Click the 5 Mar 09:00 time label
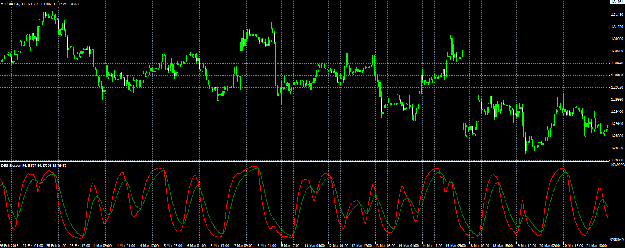Screen dimensions: 625x248 [173, 245]
